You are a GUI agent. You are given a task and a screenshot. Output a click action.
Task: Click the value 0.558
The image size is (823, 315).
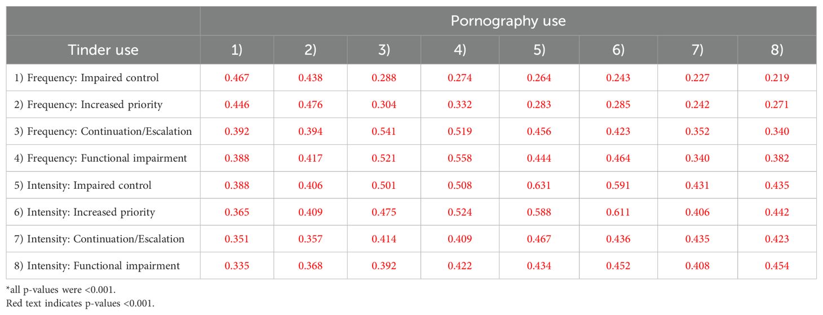point(459,158)
